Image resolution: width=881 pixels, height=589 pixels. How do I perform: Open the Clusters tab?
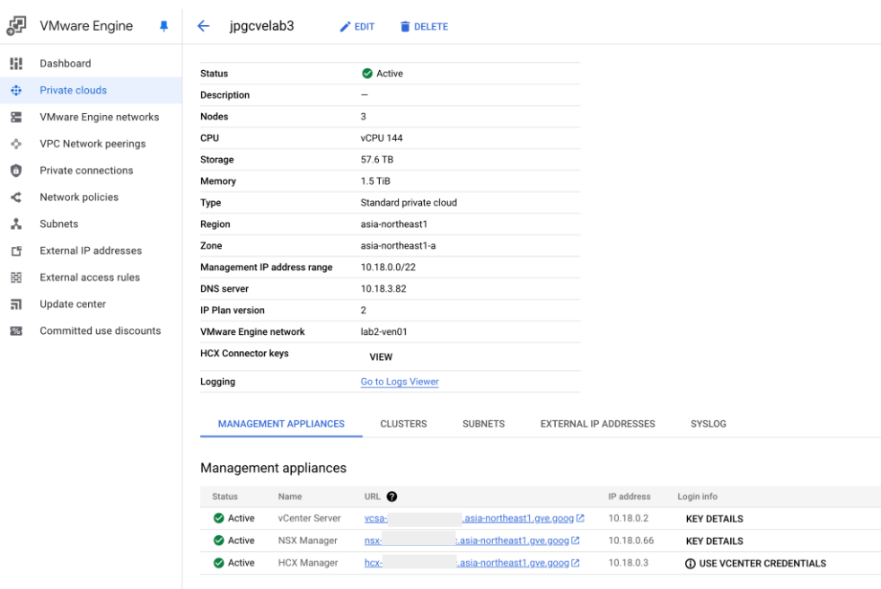tap(403, 424)
